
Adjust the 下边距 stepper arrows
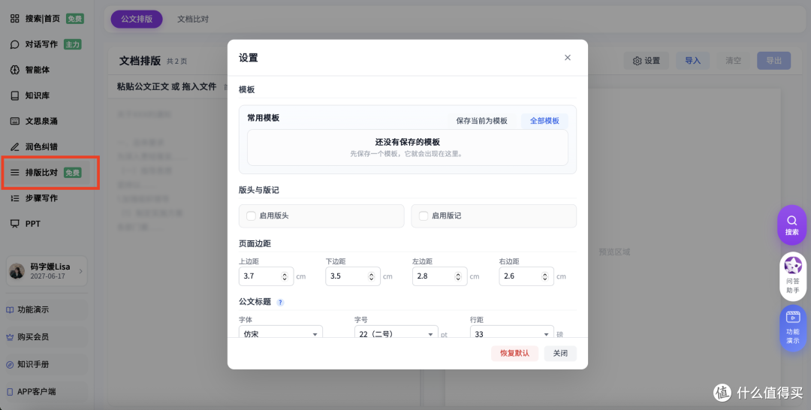[372, 276]
